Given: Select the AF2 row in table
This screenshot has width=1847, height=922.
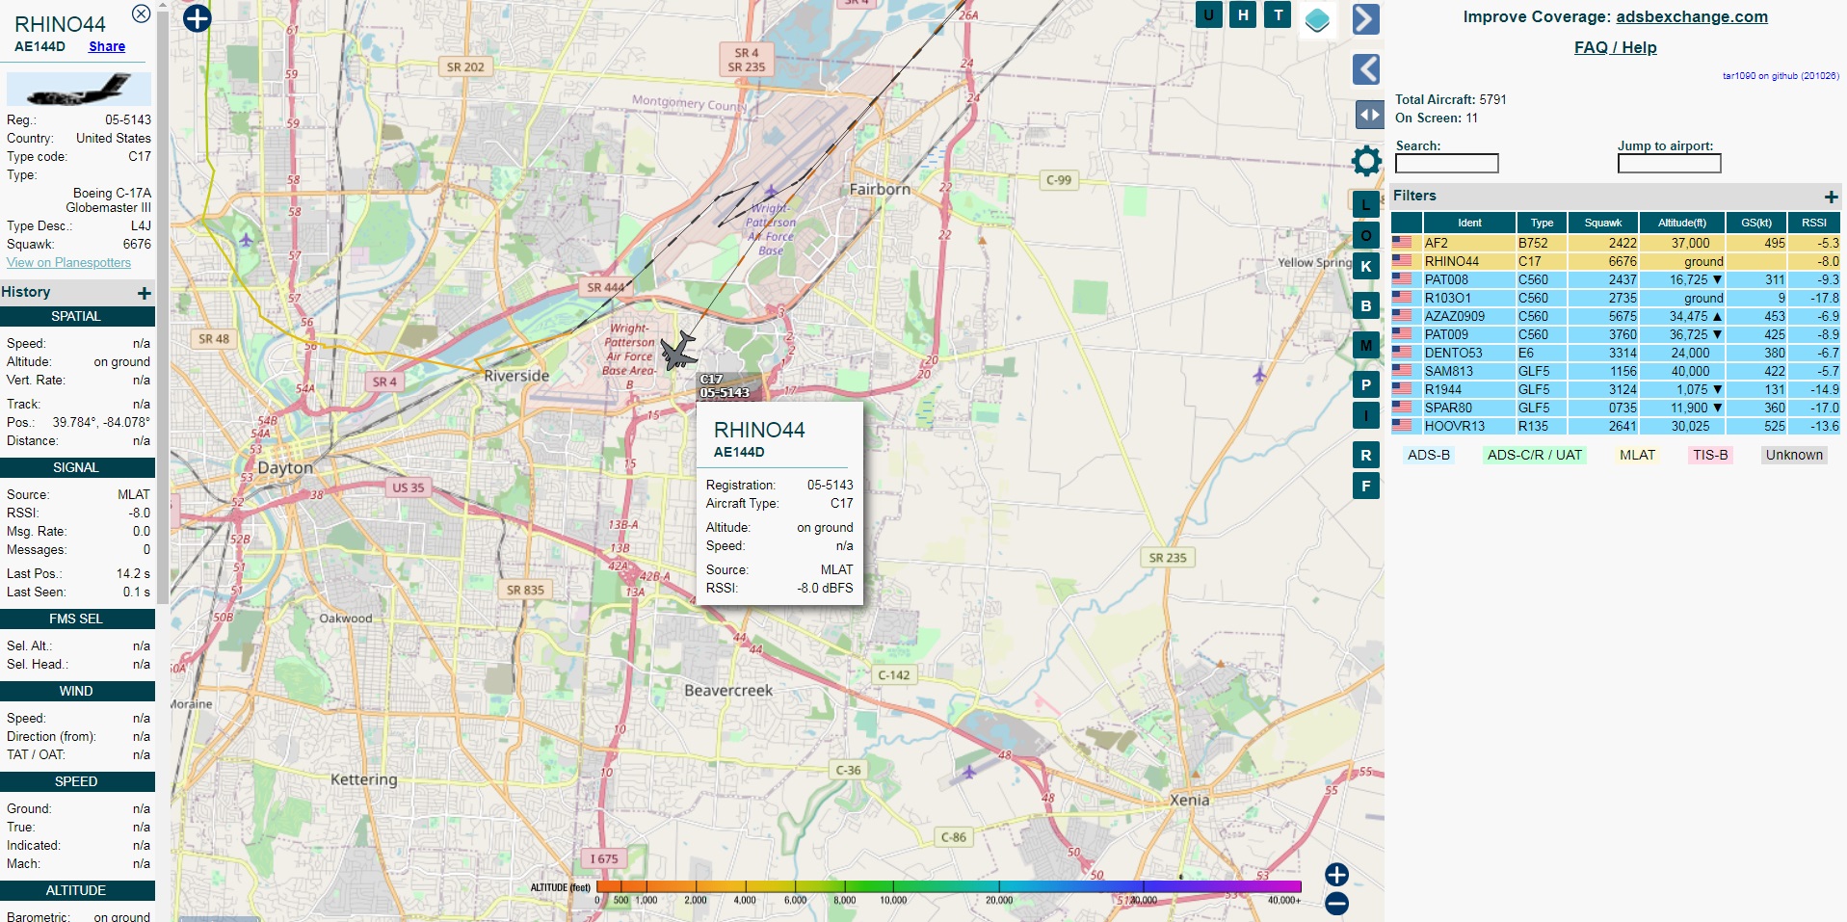Looking at the screenshot, I should [1616, 243].
